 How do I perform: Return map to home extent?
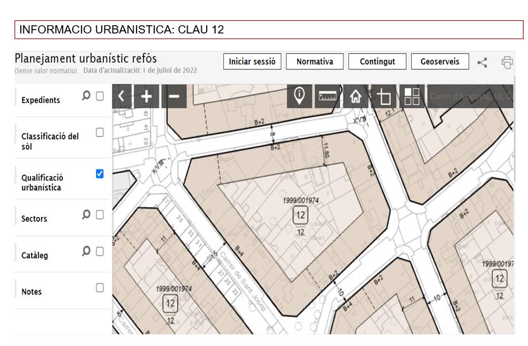(355, 97)
